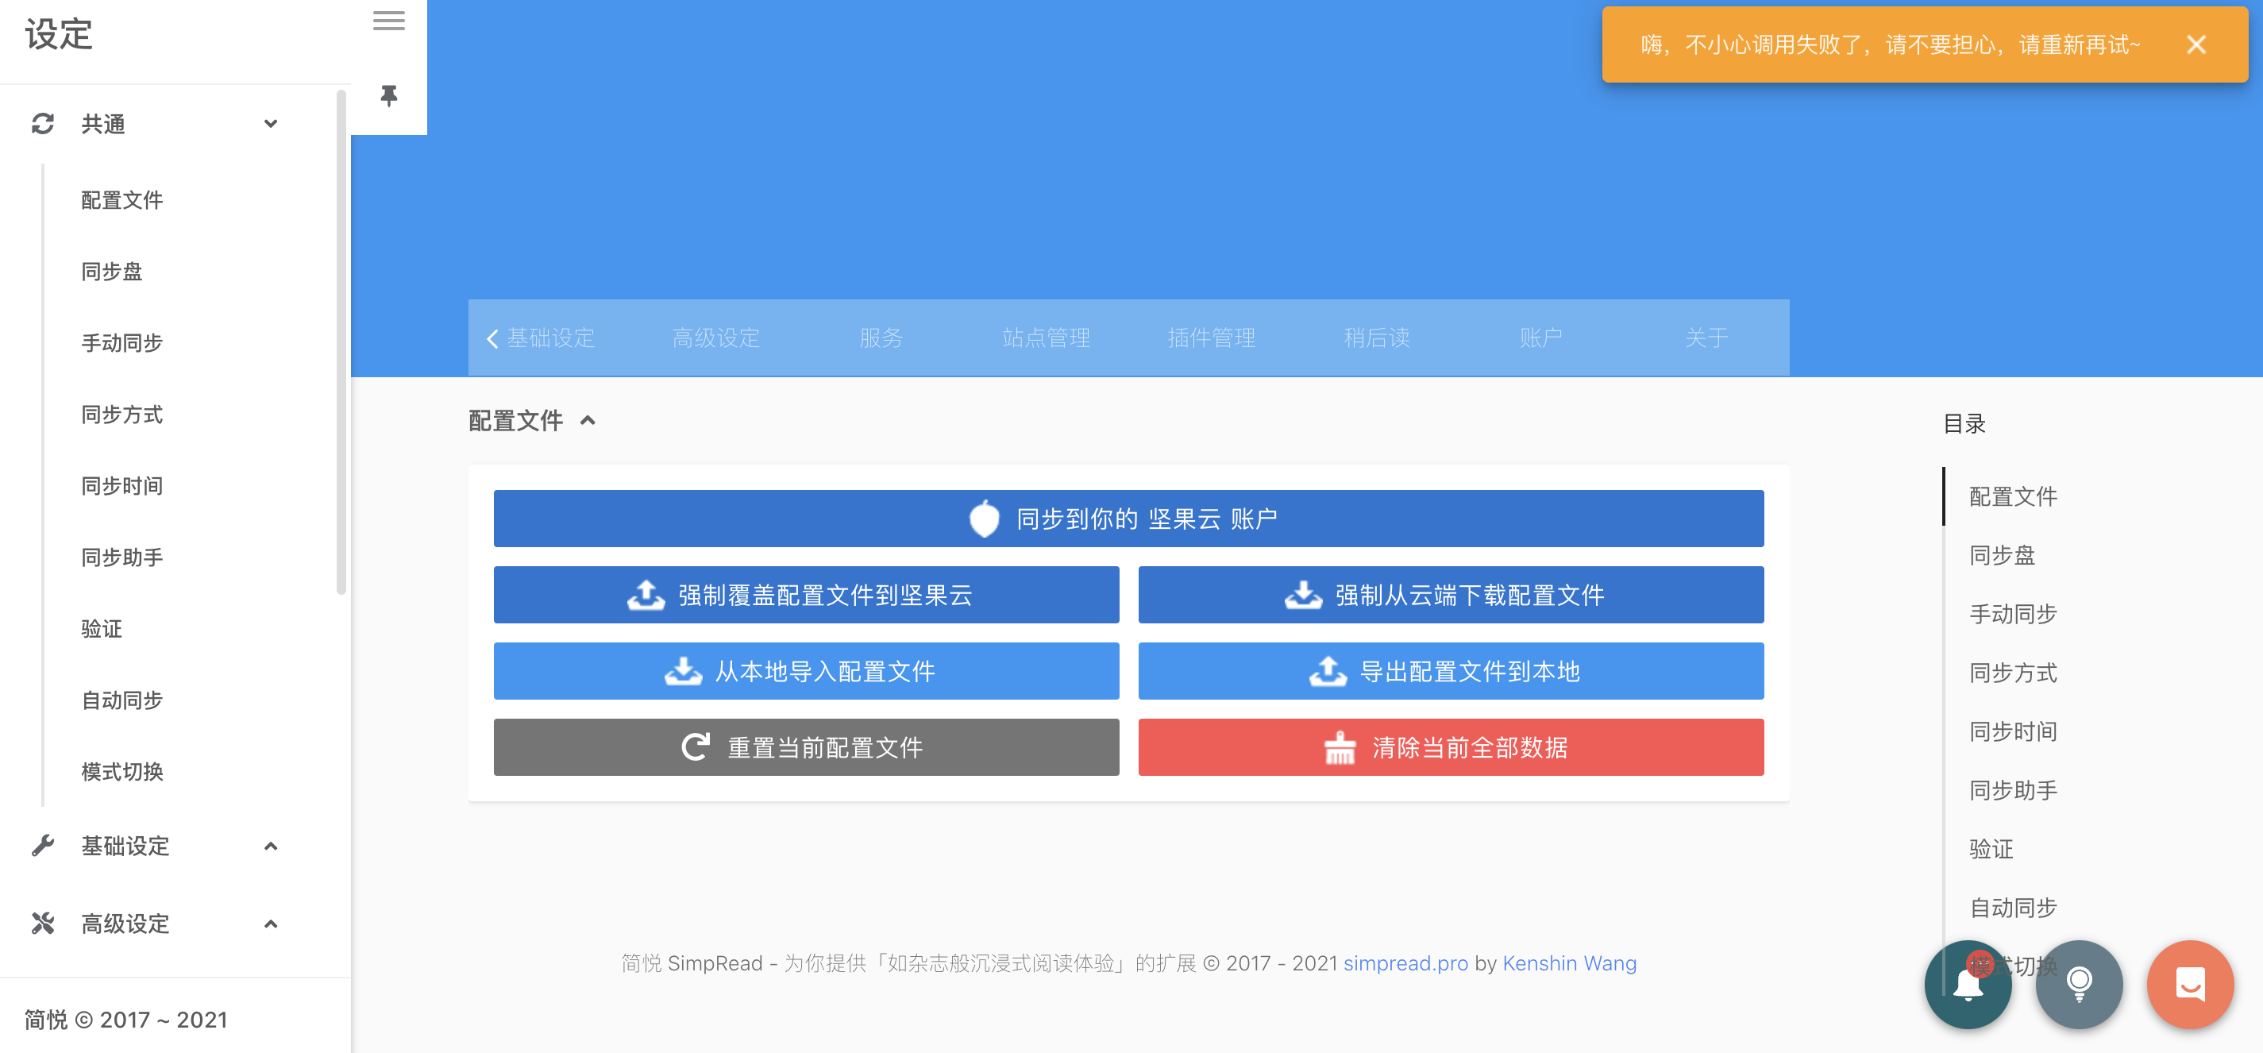Click red 清除当前全部数据 button
The width and height of the screenshot is (2263, 1053).
(1451, 747)
